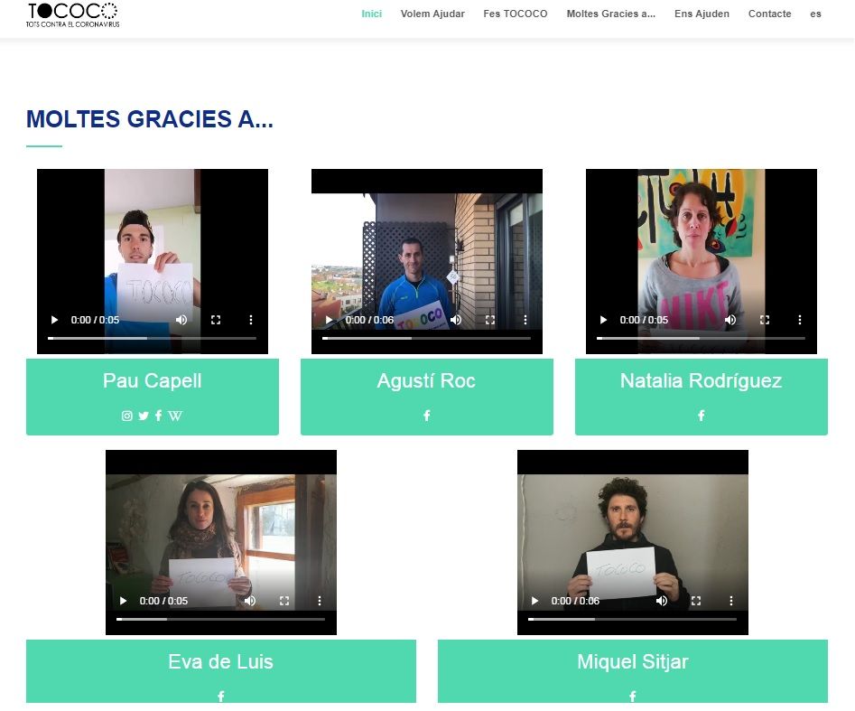The image size is (855, 711).
Task: Click the TOCOCO logo
Action: coord(72,14)
